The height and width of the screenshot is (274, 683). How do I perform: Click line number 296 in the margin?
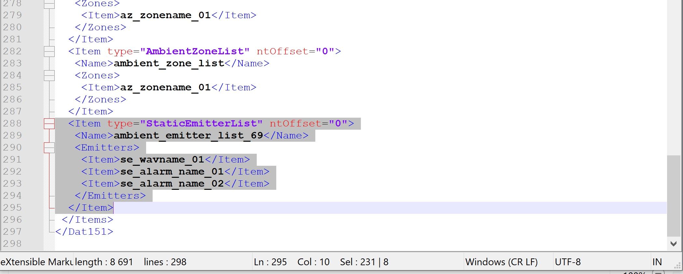click(12, 220)
